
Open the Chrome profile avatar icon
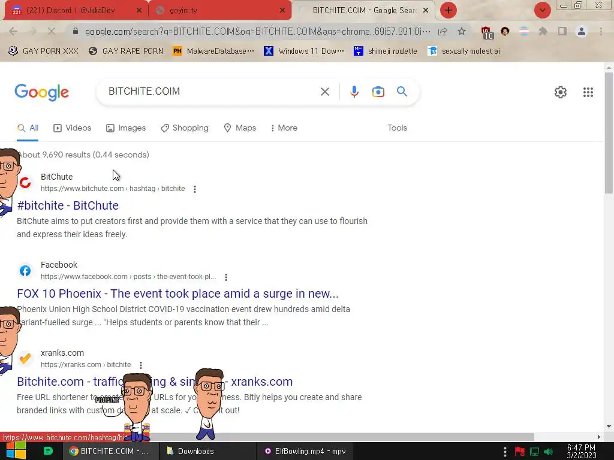(582, 31)
